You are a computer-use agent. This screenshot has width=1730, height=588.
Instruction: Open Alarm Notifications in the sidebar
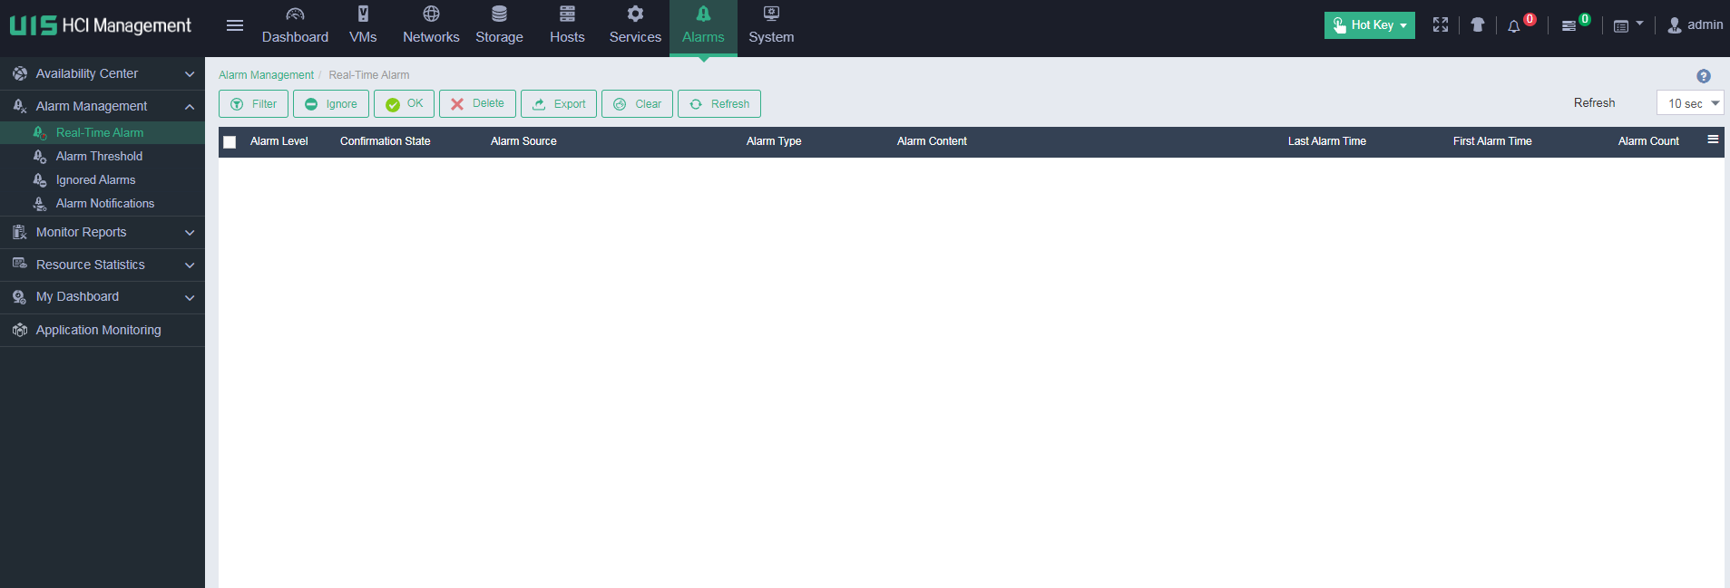[x=103, y=203]
